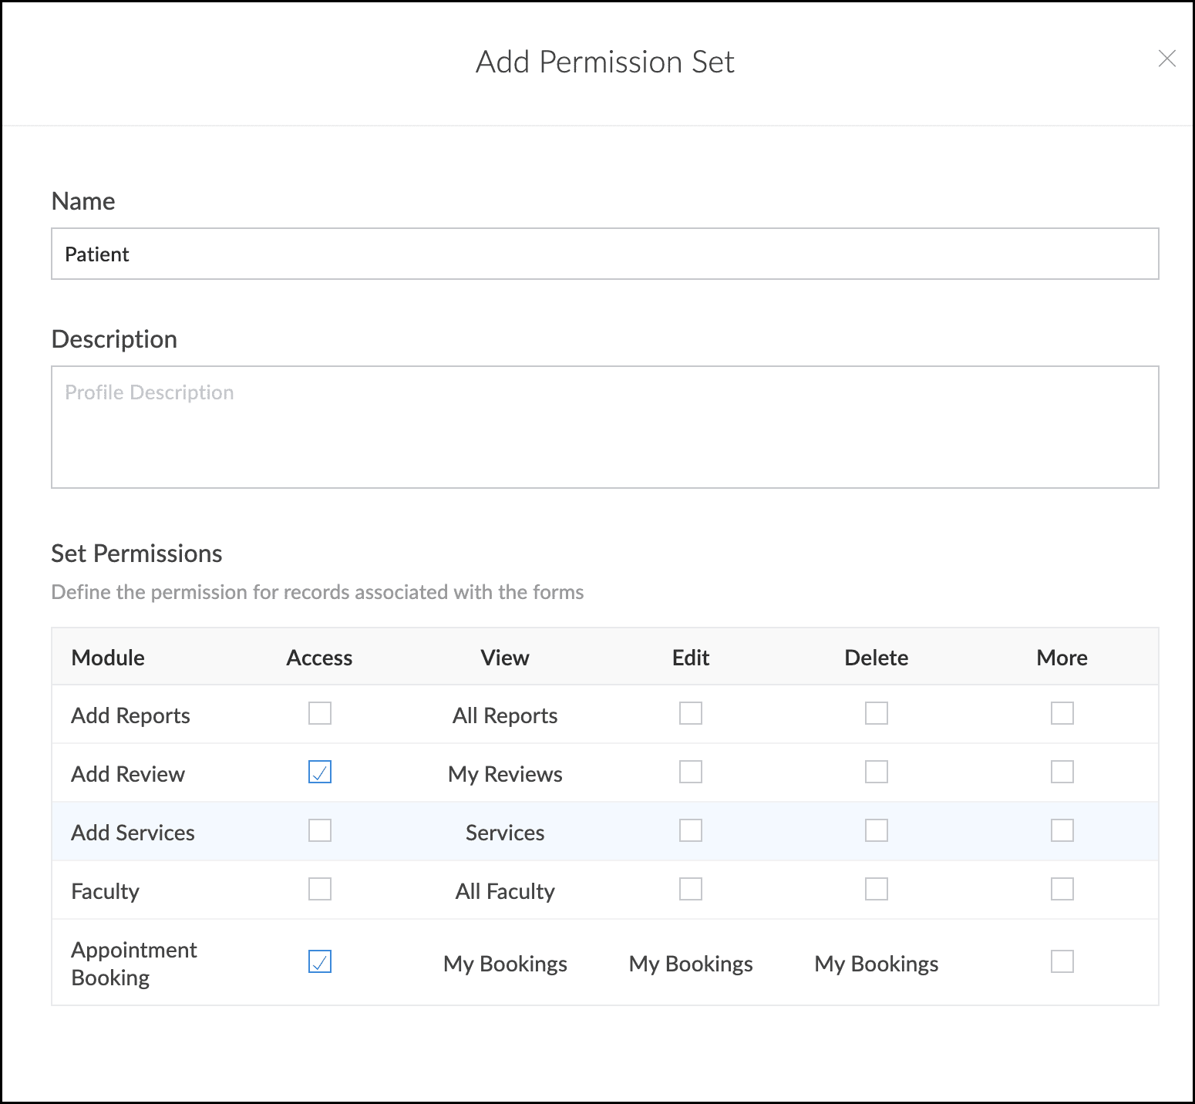1195x1104 pixels.
Task: Check Delete permission for Add Review
Action: tap(877, 772)
